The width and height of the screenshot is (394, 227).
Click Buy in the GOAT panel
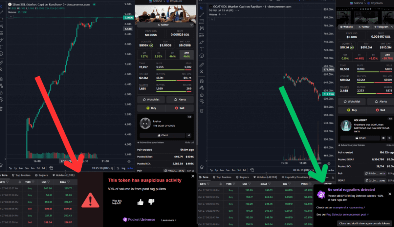click(x=352, y=110)
